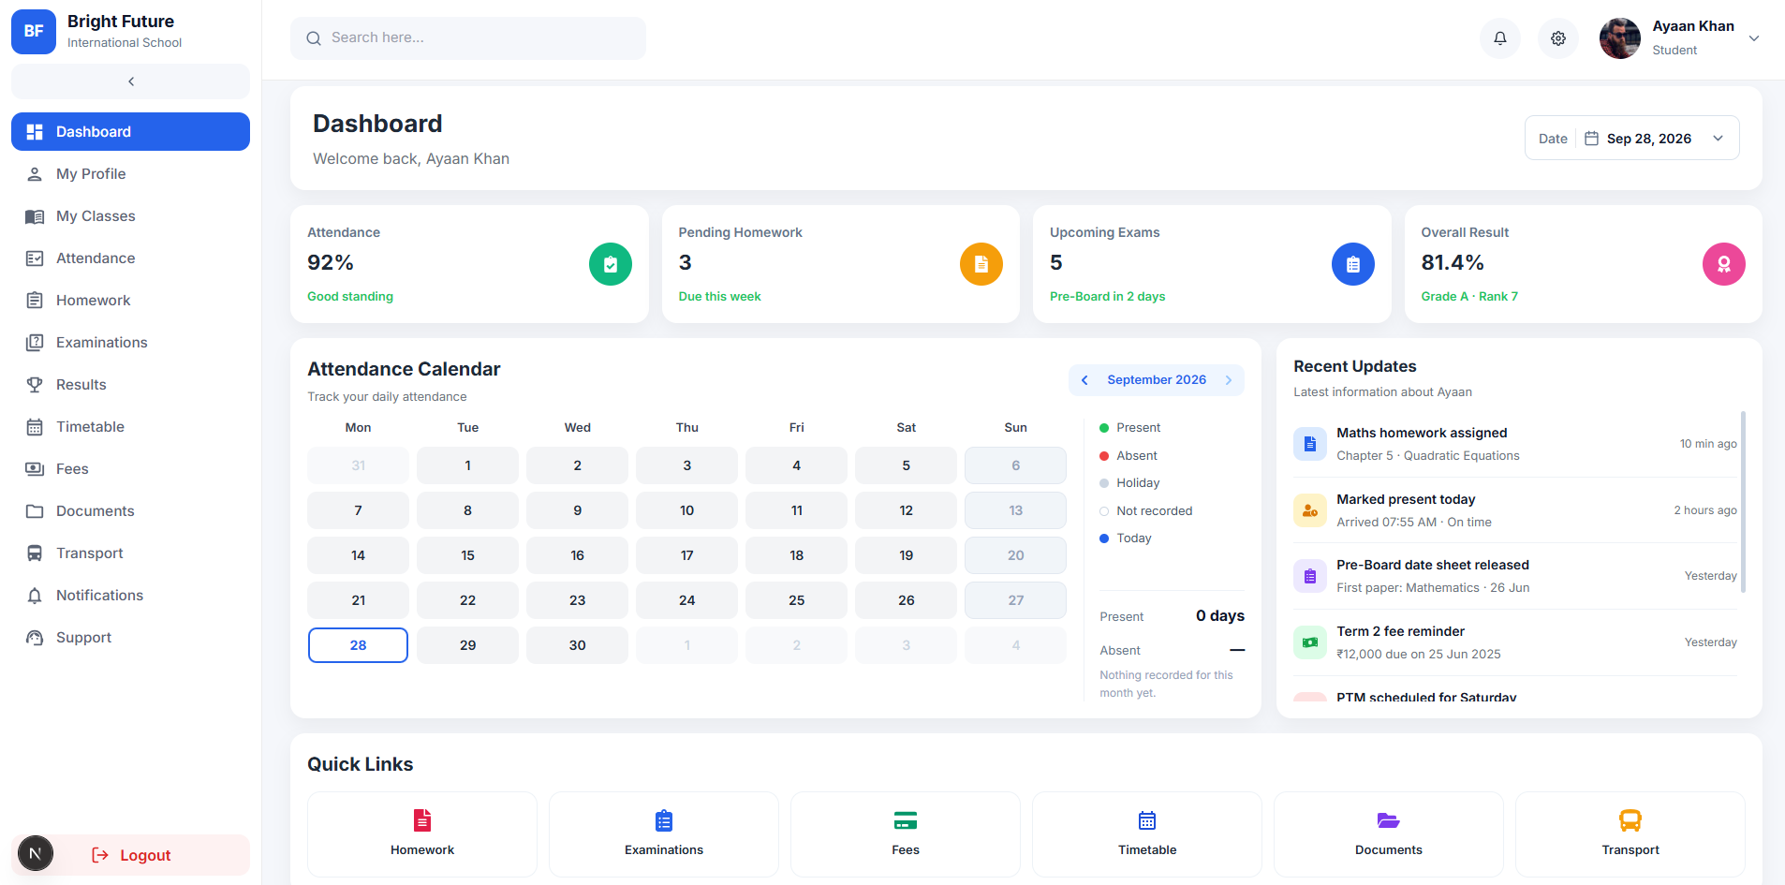Click the Logout button
Image resolution: width=1785 pixels, height=885 pixels.
pyautogui.click(x=130, y=855)
